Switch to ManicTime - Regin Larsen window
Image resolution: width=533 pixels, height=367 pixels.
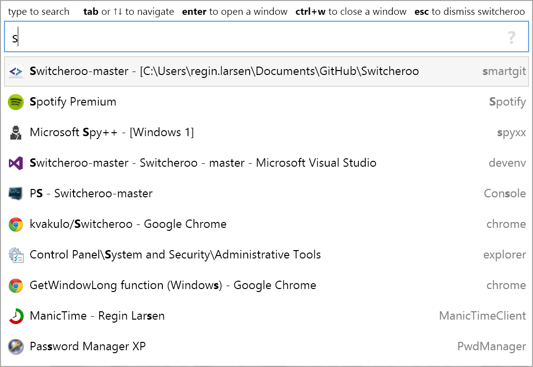(x=266, y=316)
